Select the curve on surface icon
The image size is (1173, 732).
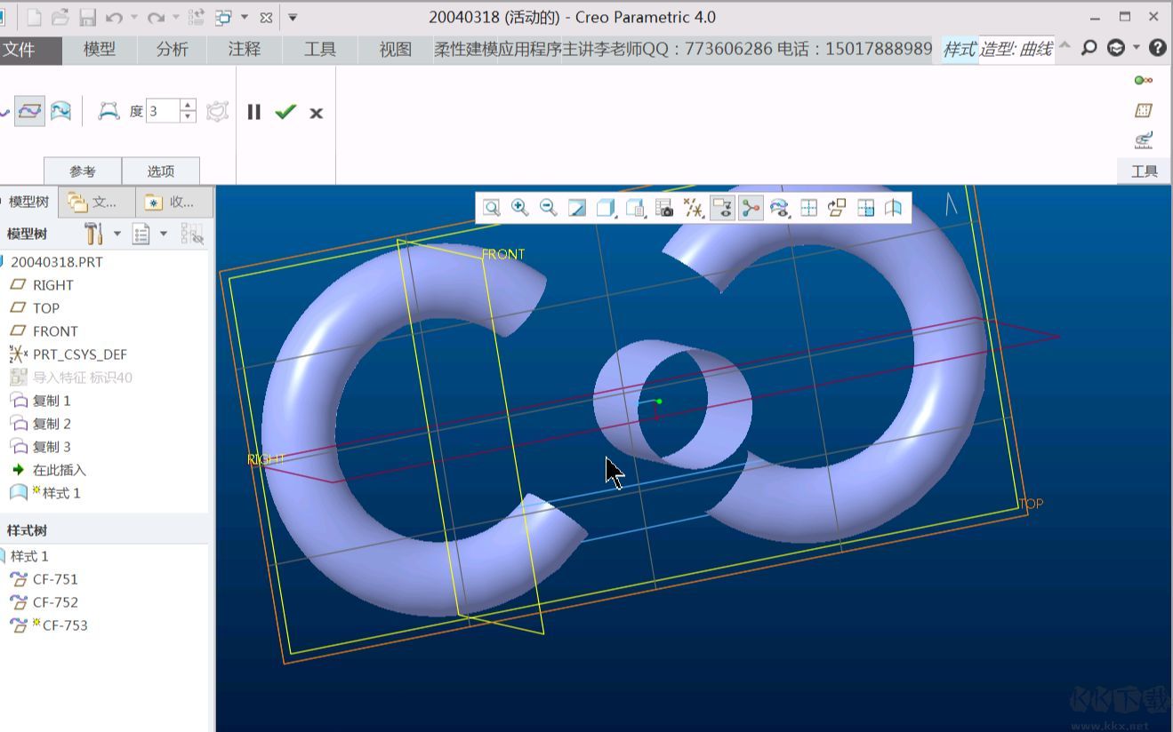60,111
